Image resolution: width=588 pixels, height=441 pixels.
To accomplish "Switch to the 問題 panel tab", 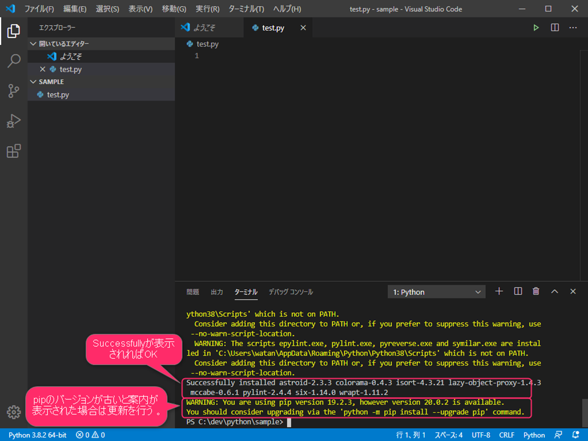I will (x=193, y=292).
